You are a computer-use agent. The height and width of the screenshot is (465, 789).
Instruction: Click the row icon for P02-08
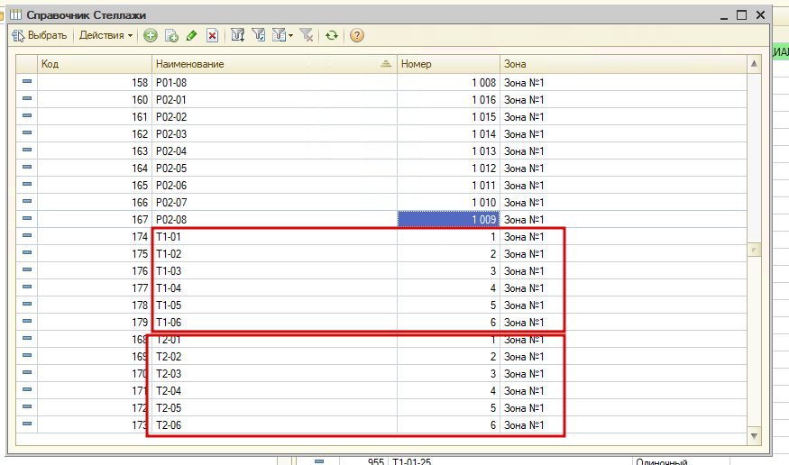pos(27,218)
